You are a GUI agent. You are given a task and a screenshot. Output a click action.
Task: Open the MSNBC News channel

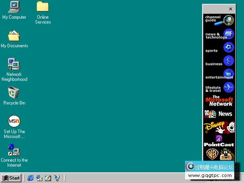coord(219,114)
